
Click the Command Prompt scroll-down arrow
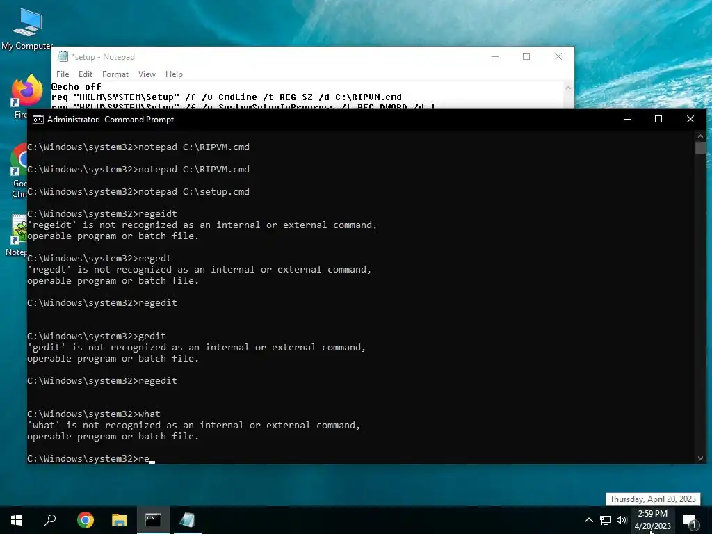(x=700, y=458)
